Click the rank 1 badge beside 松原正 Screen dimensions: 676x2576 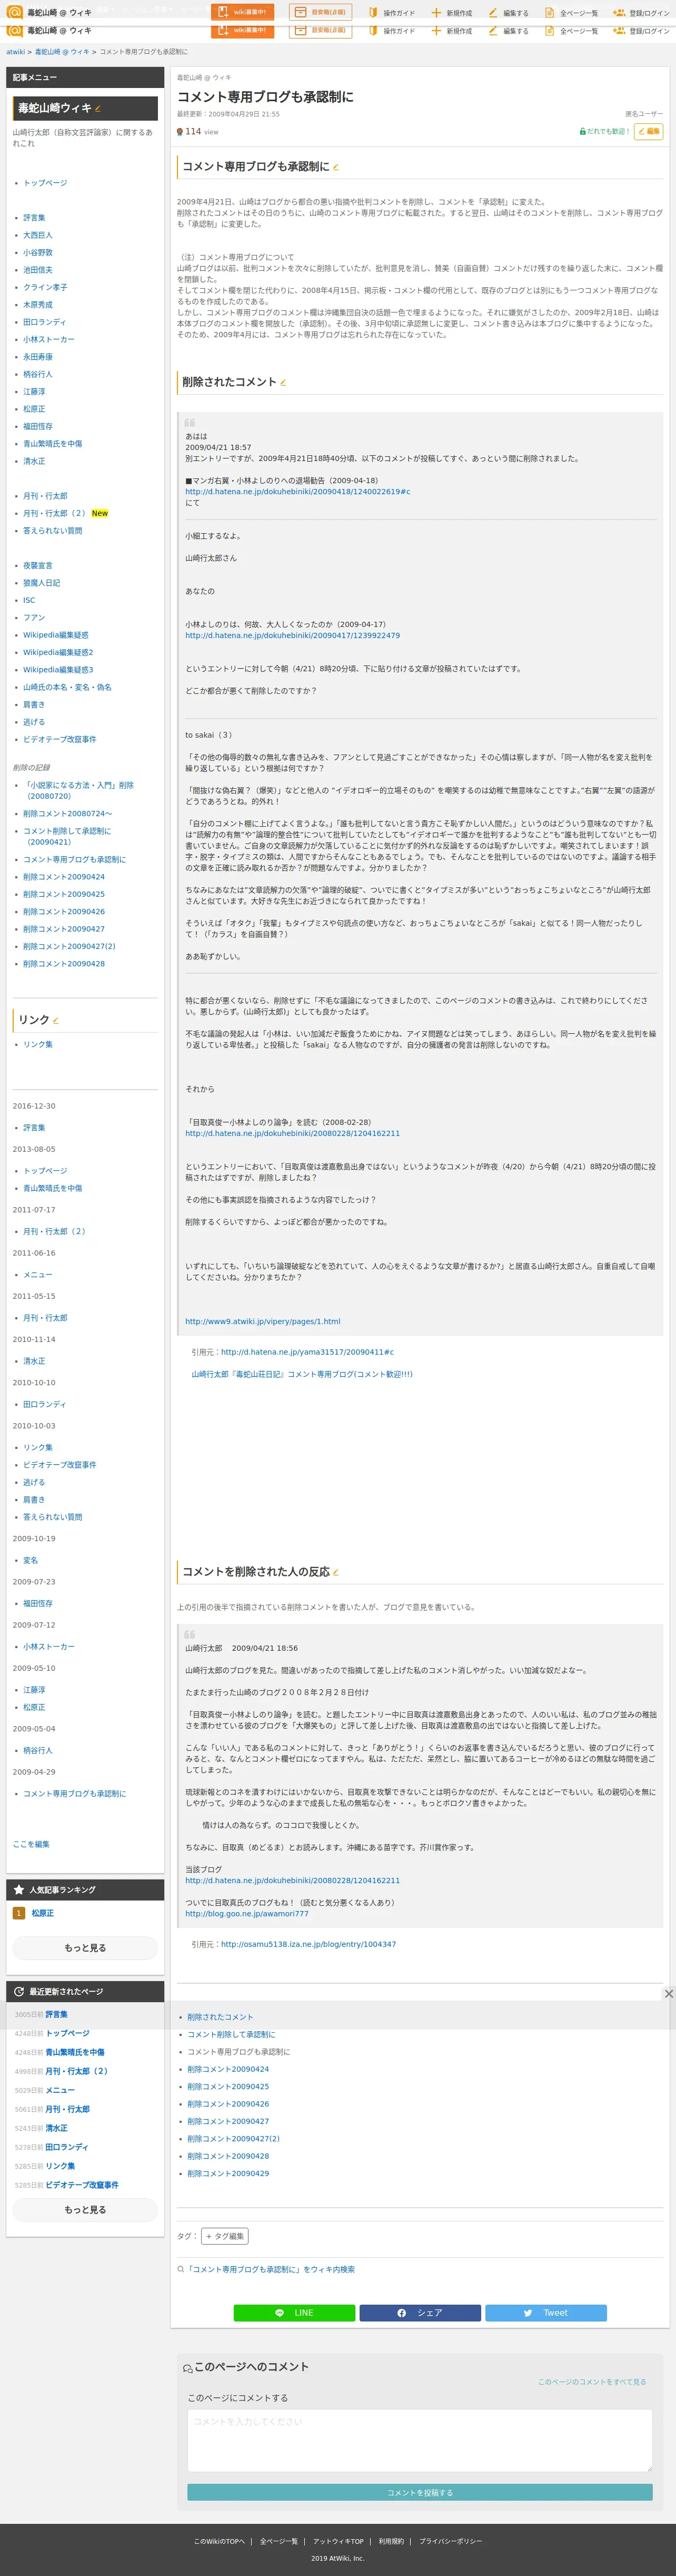point(18,1913)
